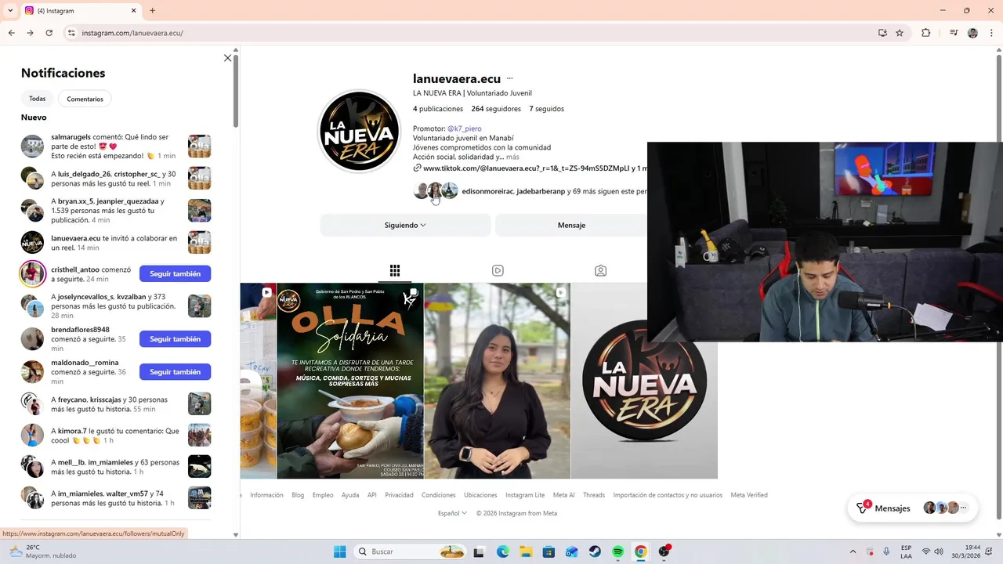The width and height of the screenshot is (1003, 564).
Task: Open the Meta Verified footer link
Action: tap(749, 495)
